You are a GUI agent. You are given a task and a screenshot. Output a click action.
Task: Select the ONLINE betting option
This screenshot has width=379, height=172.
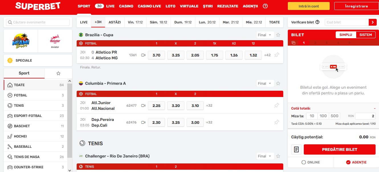(311, 162)
